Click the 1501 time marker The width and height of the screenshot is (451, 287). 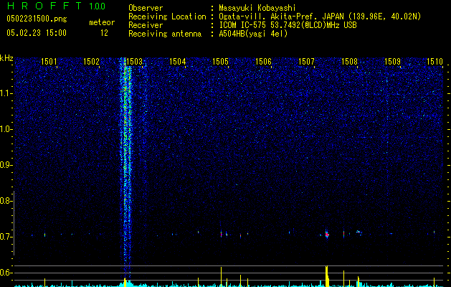49,62
